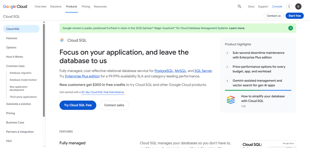Jump to Business Case in the sidebar
The image size is (310, 148).
[x=15, y=122]
